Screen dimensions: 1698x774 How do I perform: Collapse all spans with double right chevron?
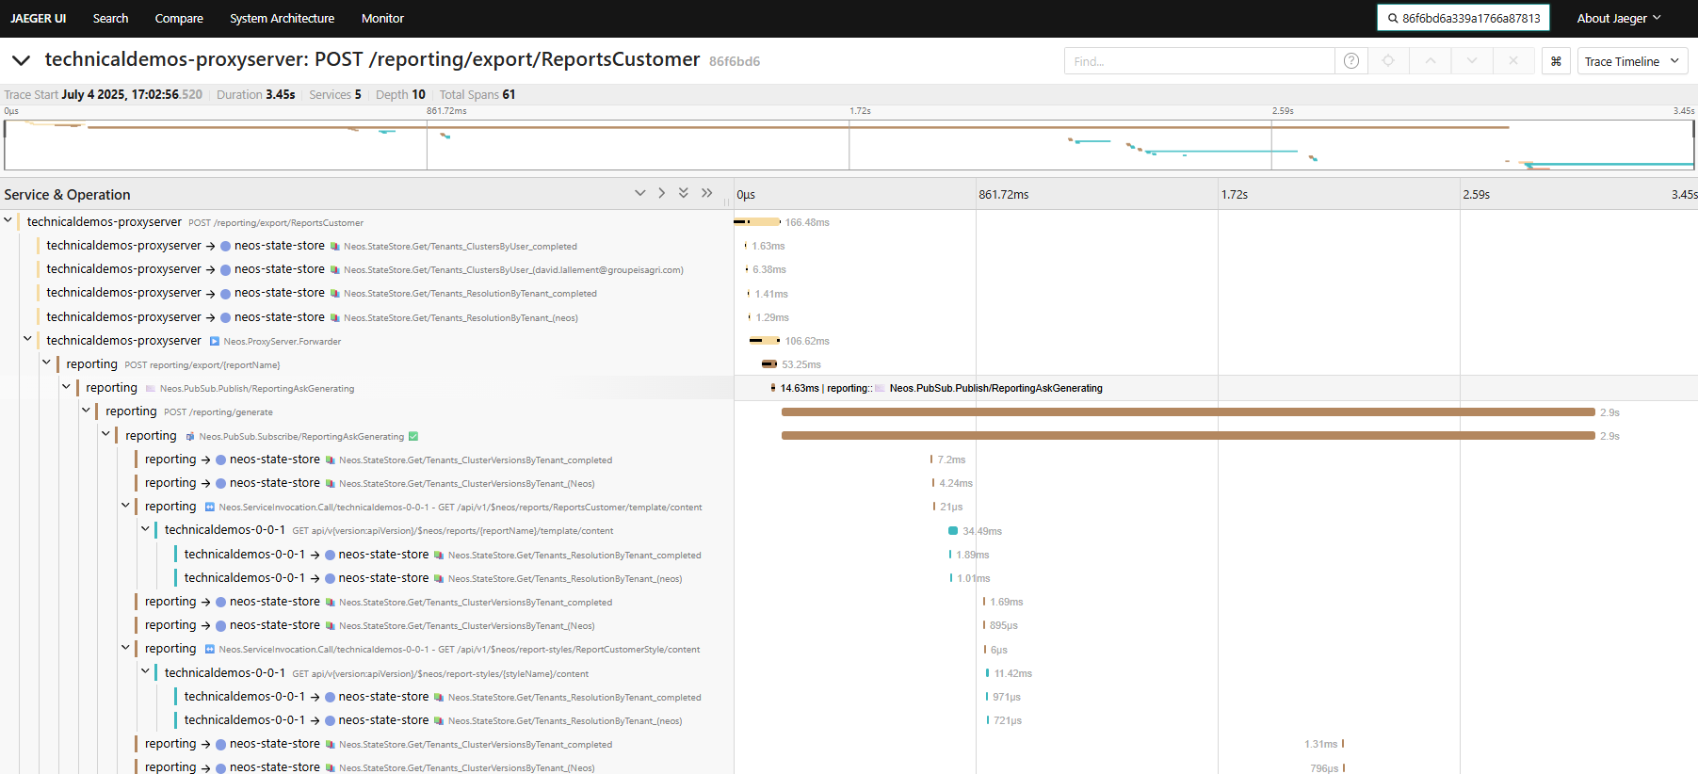pyautogui.click(x=707, y=193)
